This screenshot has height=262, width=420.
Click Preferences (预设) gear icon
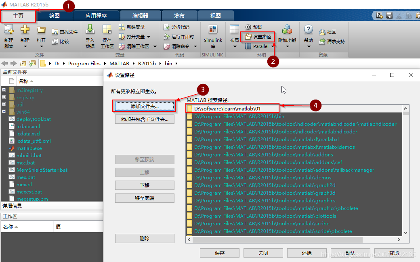point(248,27)
